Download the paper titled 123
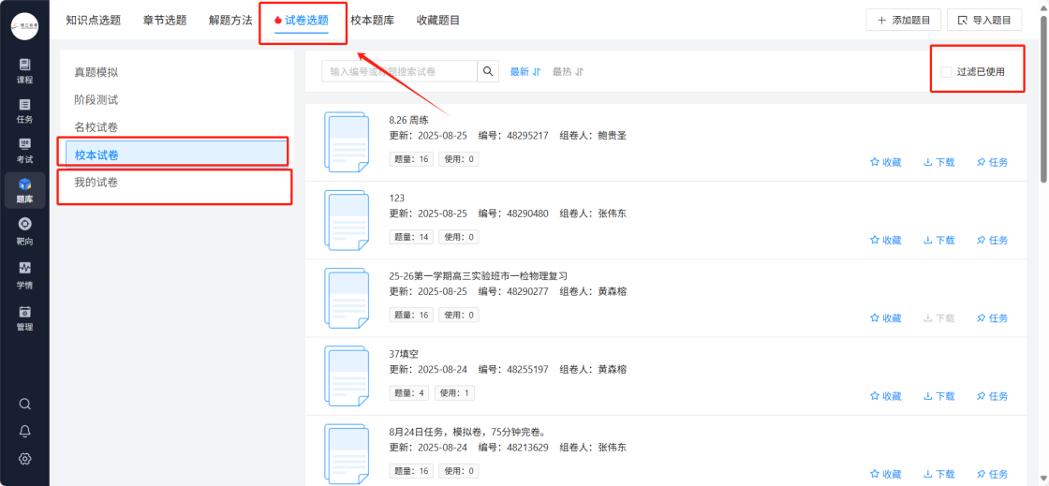The image size is (1049, 486). (938, 240)
